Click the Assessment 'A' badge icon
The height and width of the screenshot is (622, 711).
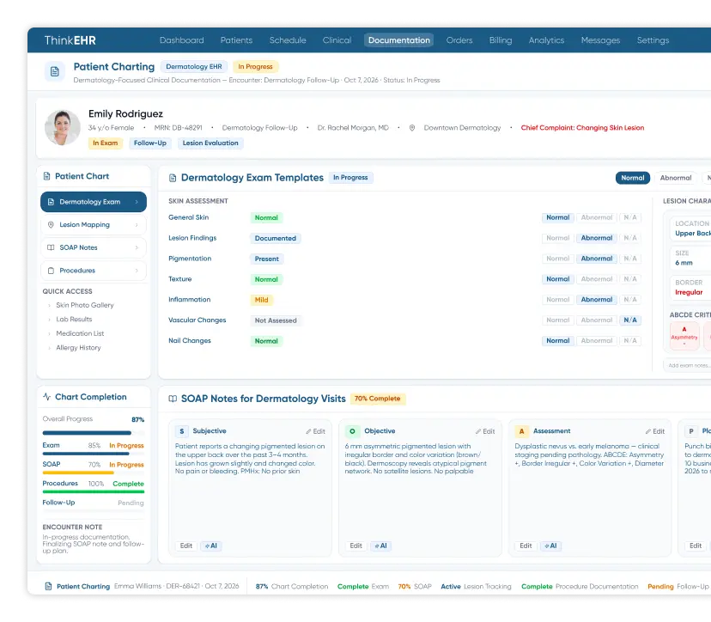[521, 431]
